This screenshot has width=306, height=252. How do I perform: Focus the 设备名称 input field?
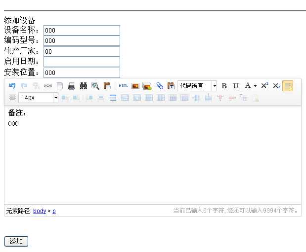pos(82,31)
